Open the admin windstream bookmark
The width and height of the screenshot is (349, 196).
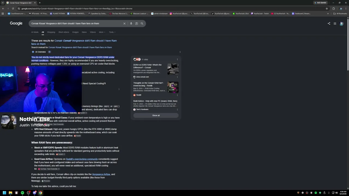tap(159, 13)
